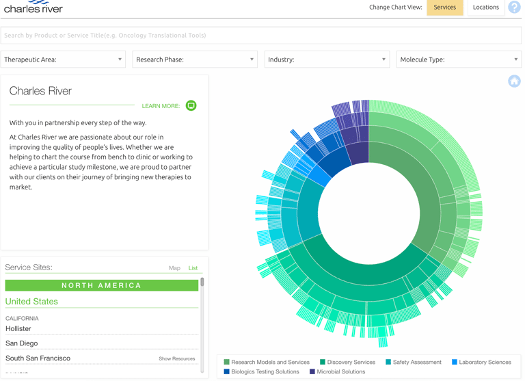The width and height of the screenshot is (525, 381).
Task: Show service sites as Map
Action: pyautogui.click(x=174, y=268)
